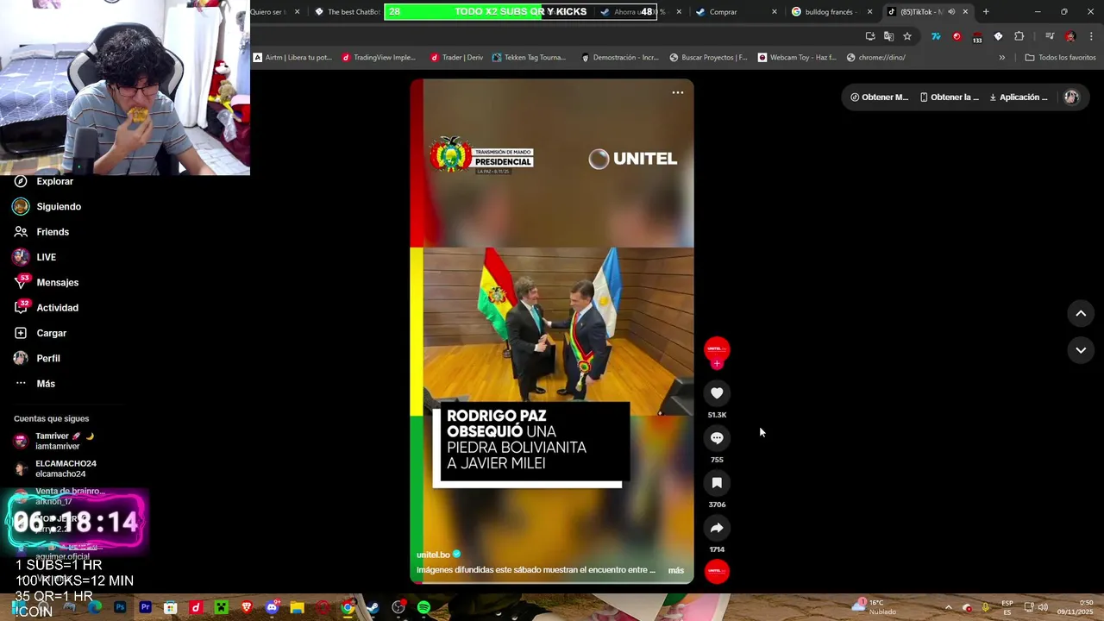This screenshot has width=1104, height=621.
Task: Bookmark this page with the star
Action: click(907, 36)
